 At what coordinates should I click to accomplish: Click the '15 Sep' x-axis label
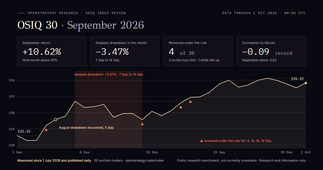pos(152,152)
